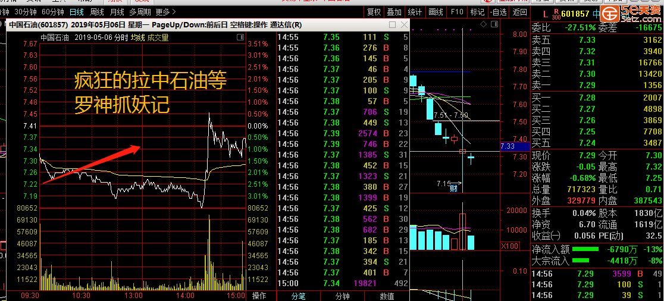Maximize the 中国石油 intraday popup window
This screenshot has height=301, width=664.
pyautogui.click(x=392, y=24)
